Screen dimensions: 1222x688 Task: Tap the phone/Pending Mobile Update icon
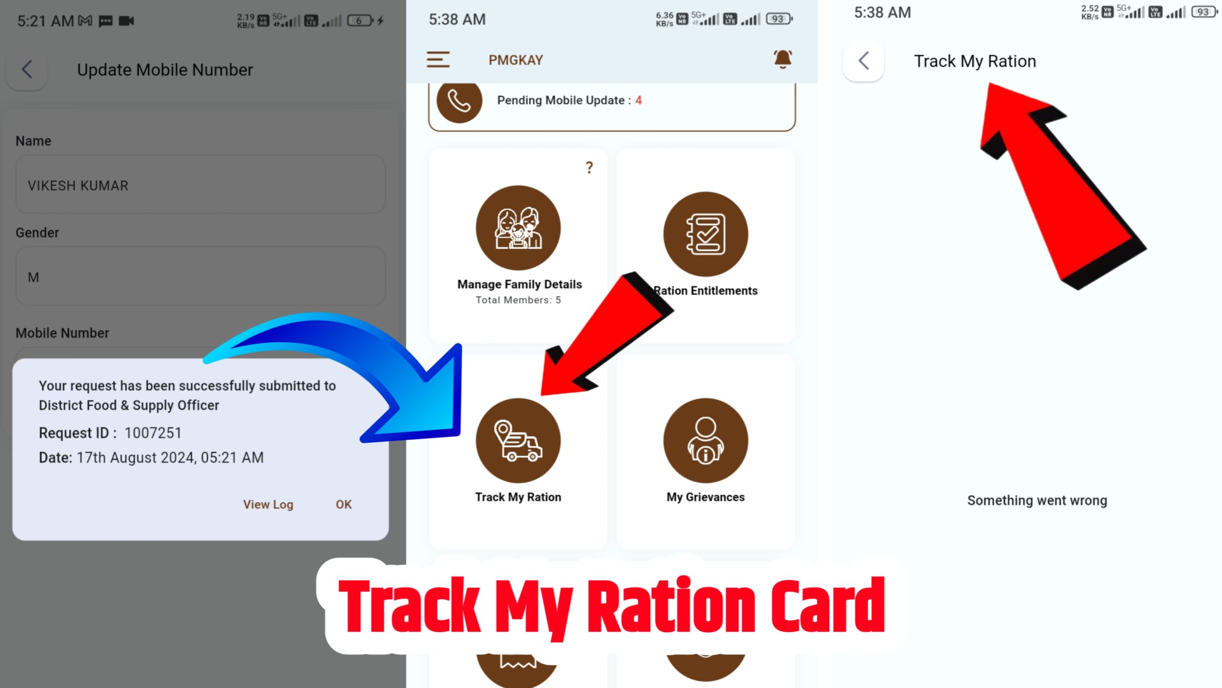coord(459,100)
